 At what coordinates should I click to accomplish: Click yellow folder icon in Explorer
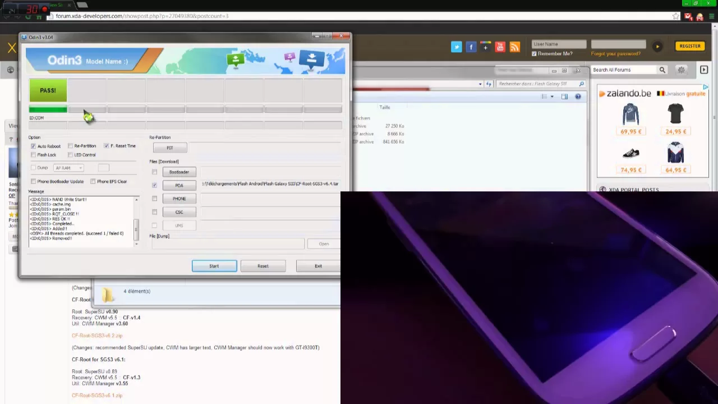coord(108,294)
